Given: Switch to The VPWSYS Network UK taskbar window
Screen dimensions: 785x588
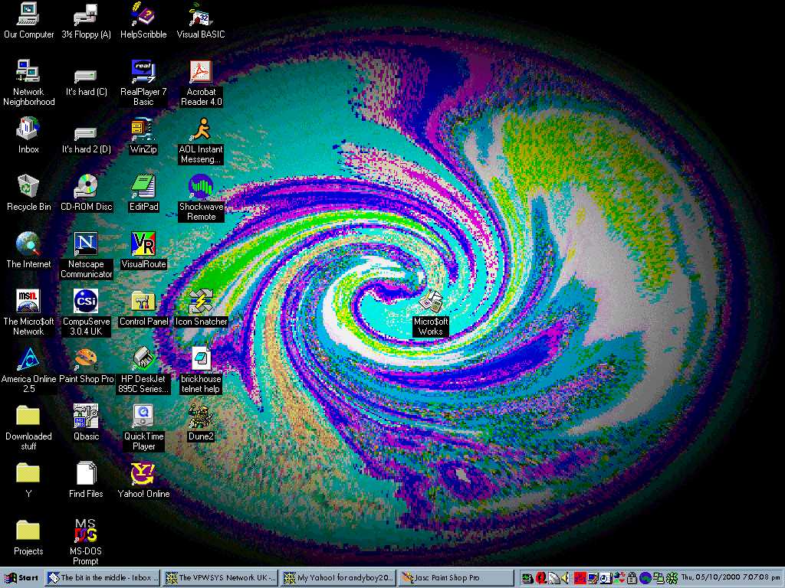Looking at the screenshot, I should pyautogui.click(x=219, y=578).
